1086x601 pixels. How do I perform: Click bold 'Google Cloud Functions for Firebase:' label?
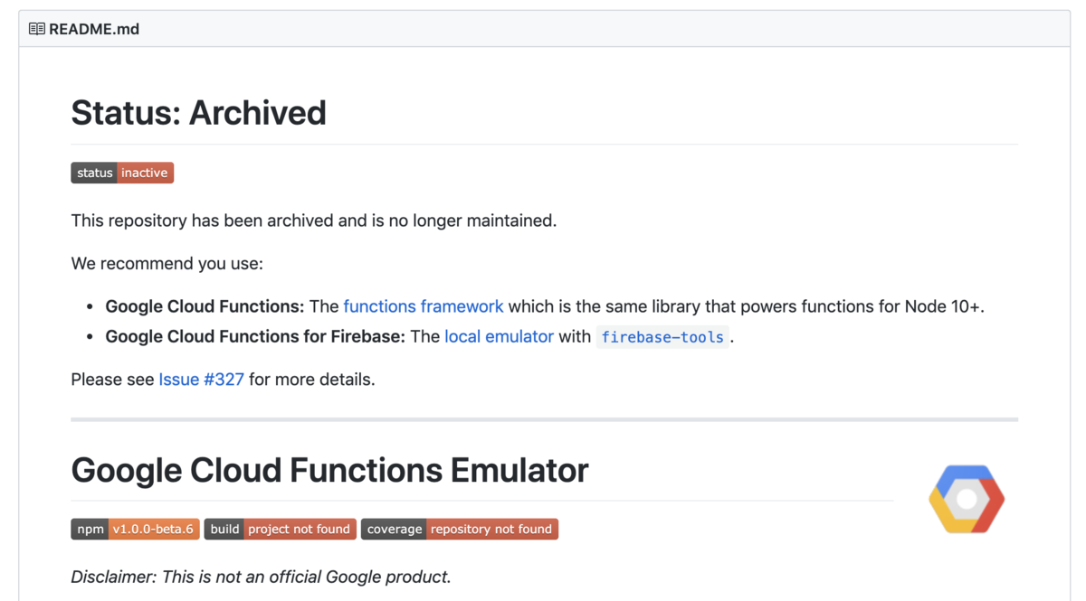coord(255,336)
